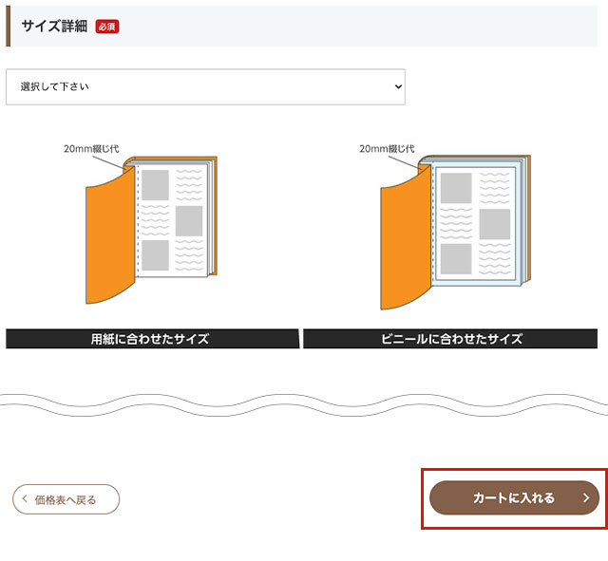The image size is (608, 561).
Task: Click the ビニールに合わせたサイズ caption bar
Action: point(452,339)
